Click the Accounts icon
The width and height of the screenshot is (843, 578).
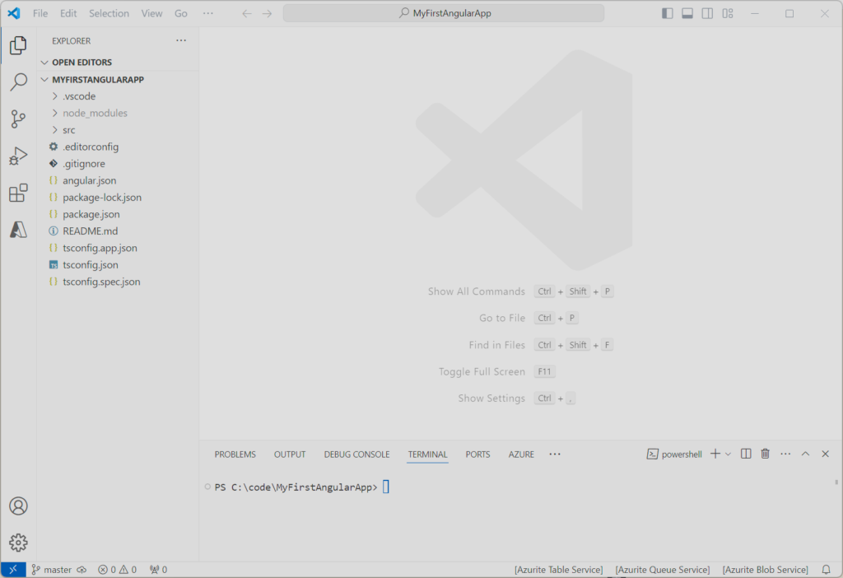pyautogui.click(x=18, y=506)
